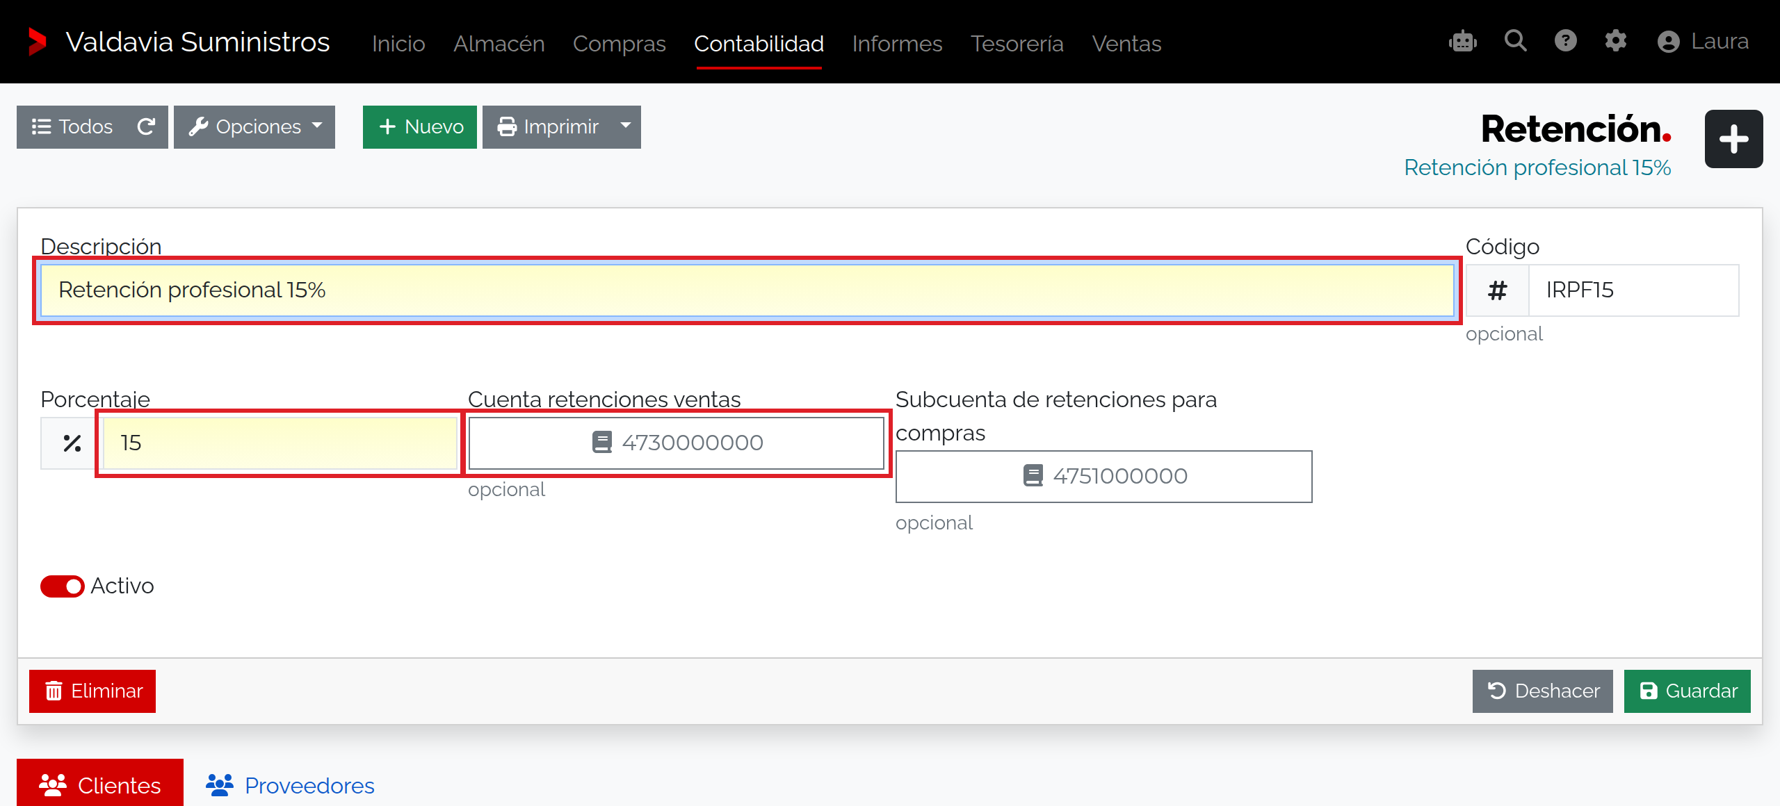1780x806 pixels.
Task: Open the Contabilidad menu
Action: tap(759, 43)
